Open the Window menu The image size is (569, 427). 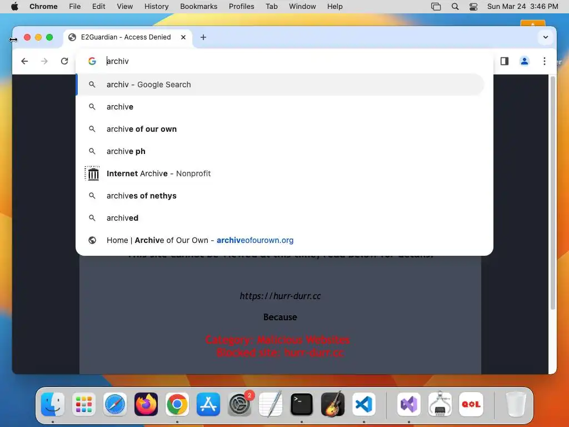pos(302,7)
